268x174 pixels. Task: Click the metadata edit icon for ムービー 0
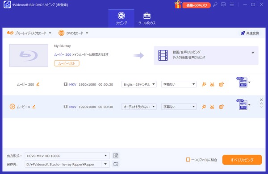[222, 107]
